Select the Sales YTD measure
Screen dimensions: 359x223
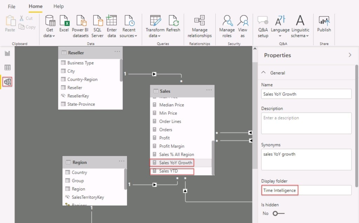(172, 171)
